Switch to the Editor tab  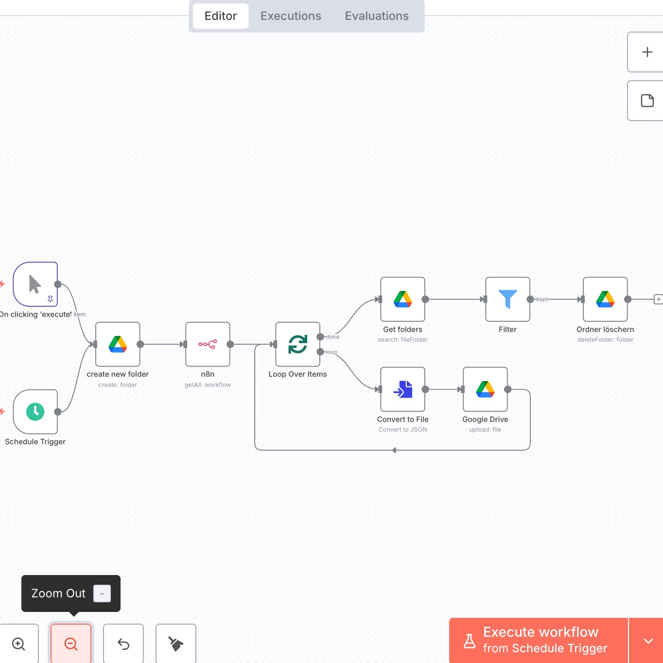tap(221, 16)
